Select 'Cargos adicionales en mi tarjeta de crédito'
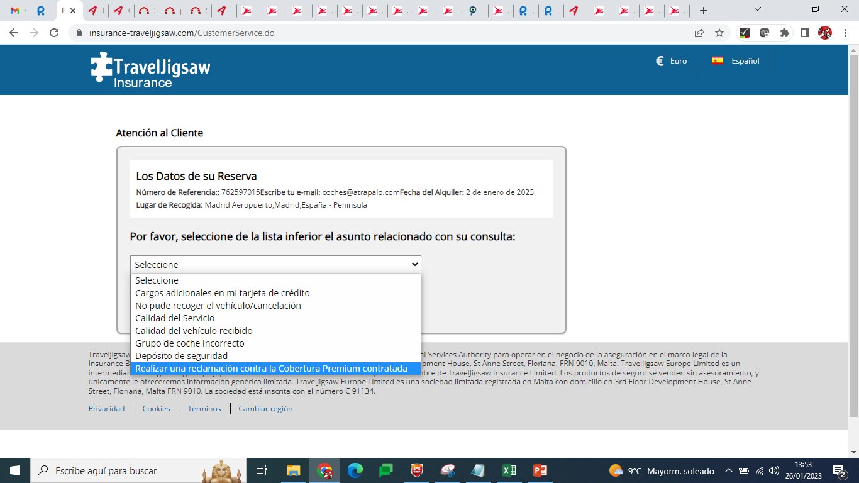This screenshot has height=483, width=859. (x=275, y=293)
